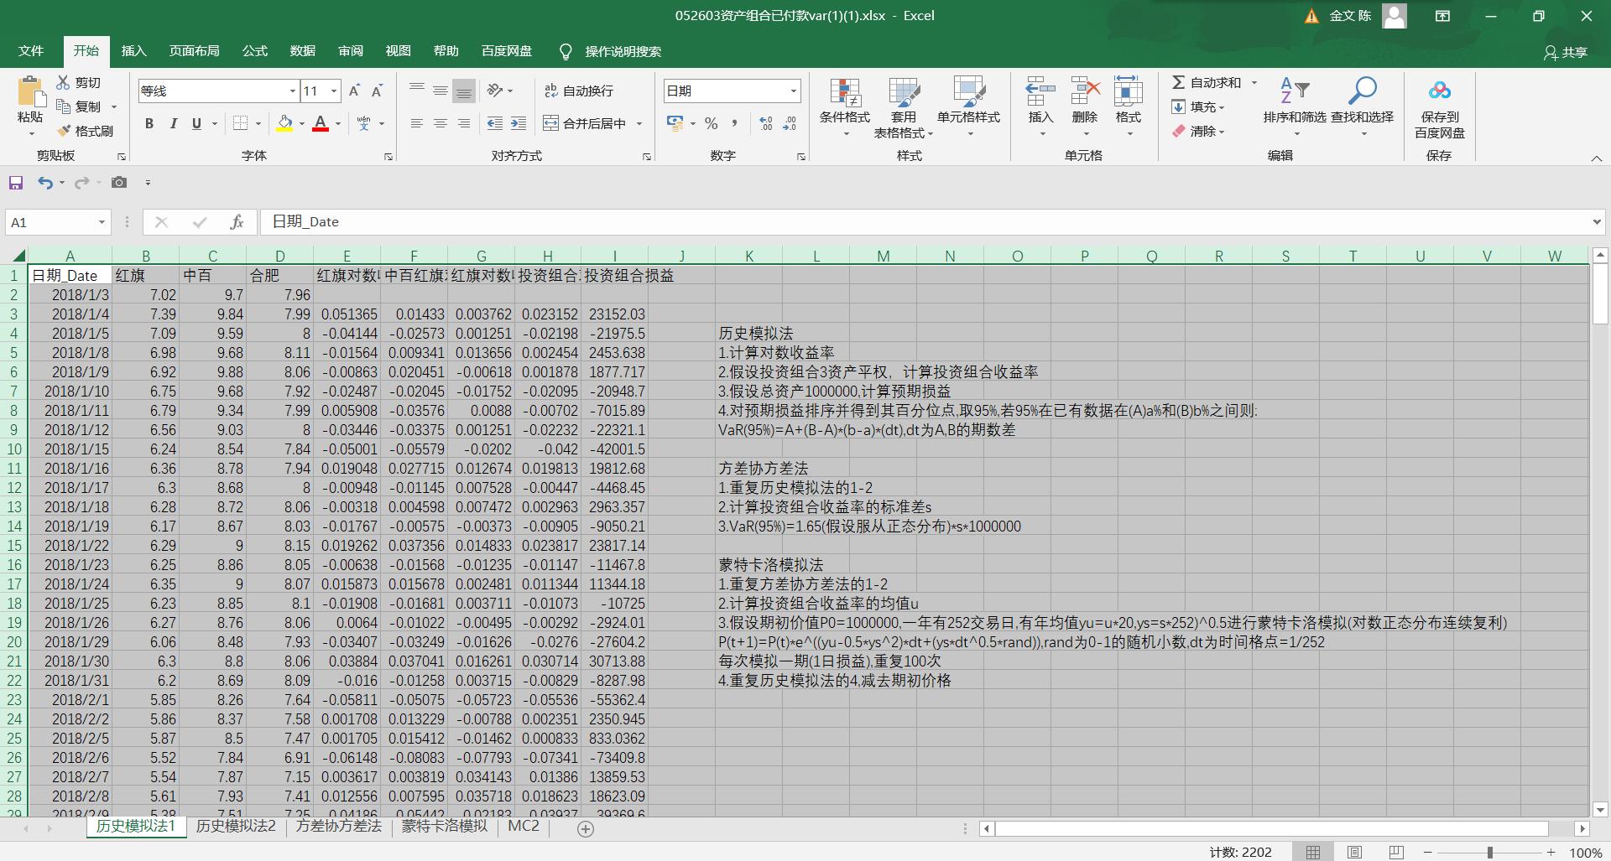
Task: Toggle Underline formatting
Action: 196,123
